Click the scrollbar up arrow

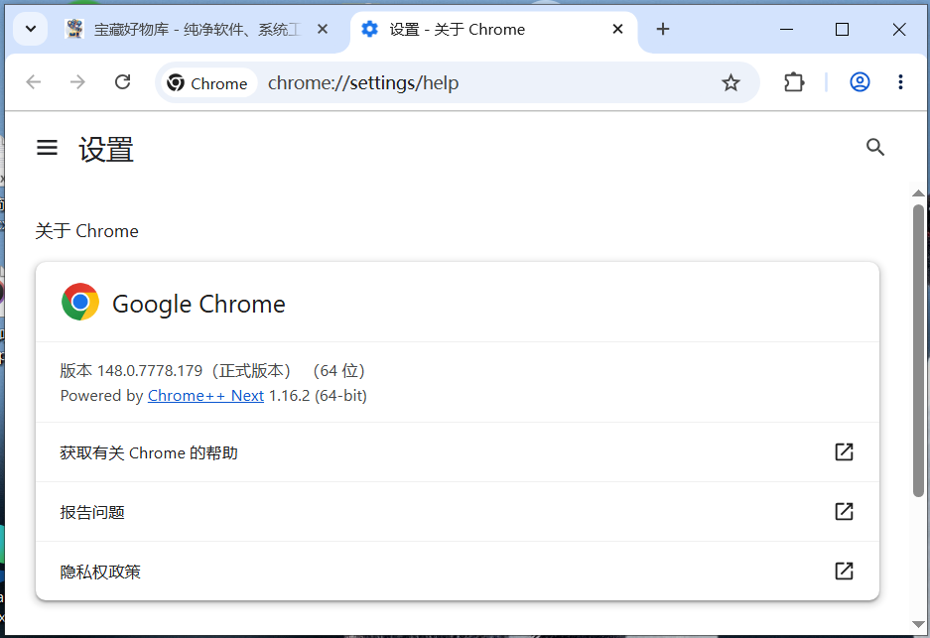point(918,192)
